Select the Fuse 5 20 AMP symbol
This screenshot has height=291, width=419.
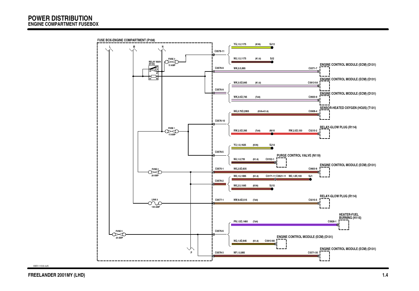tap(119, 234)
